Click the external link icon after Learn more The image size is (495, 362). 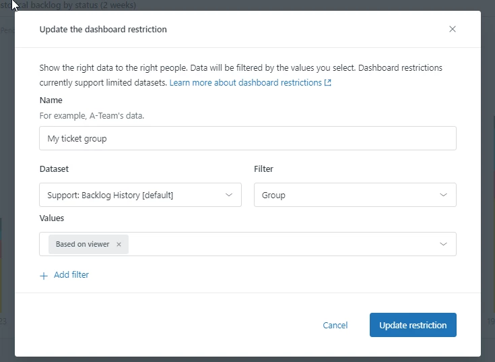point(328,83)
